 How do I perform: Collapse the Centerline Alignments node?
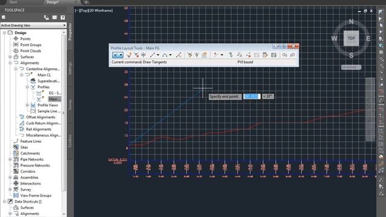click(x=16, y=69)
